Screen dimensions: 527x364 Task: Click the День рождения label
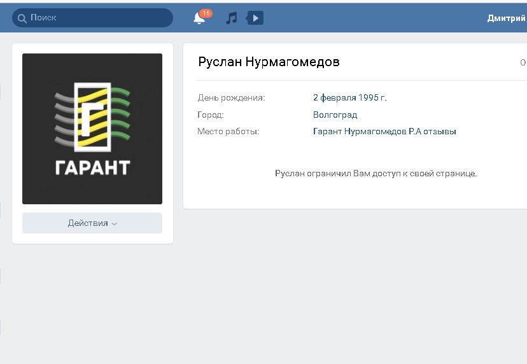point(231,98)
